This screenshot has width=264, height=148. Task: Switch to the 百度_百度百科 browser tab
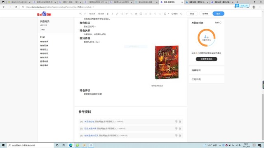tap(172, 2)
